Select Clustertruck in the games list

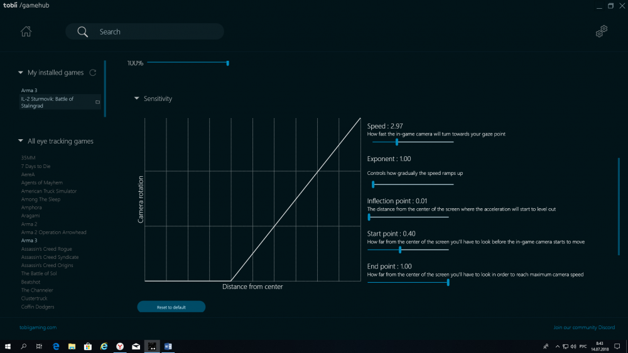pos(34,298)
